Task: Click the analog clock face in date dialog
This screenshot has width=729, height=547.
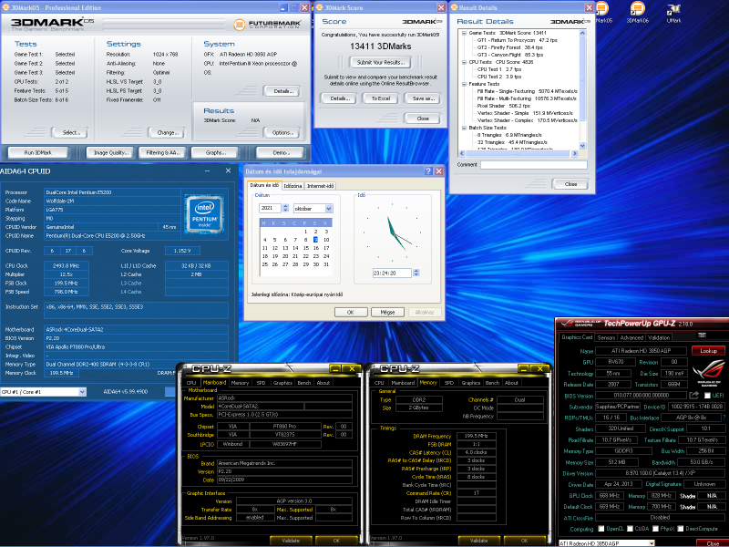Action: (x=394, y=232)
